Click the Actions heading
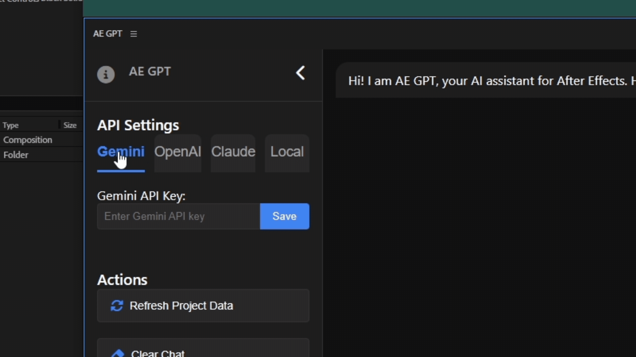The image size is (636, 357). pyautogui.click(x=122, y=280)
